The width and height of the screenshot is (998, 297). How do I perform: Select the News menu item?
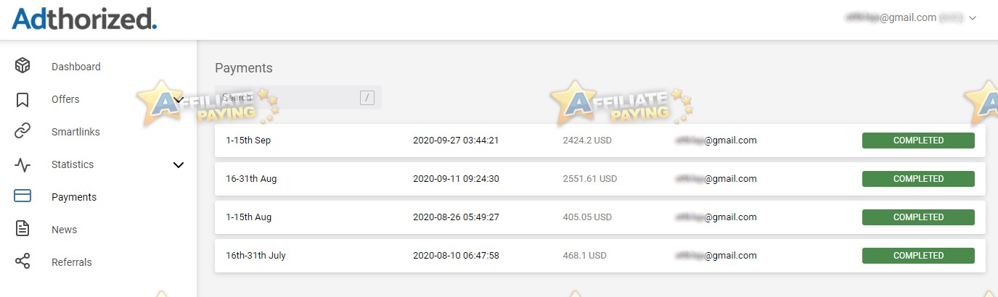coord(65,230)
